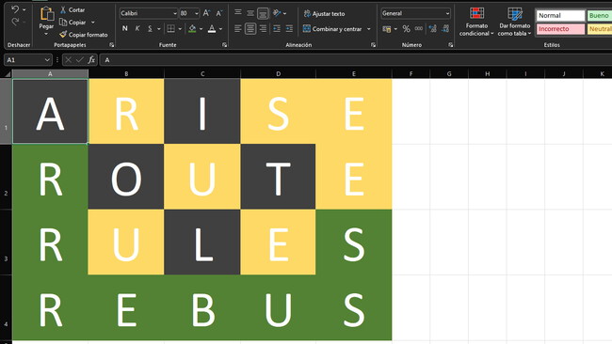612x344 pixels.
Task: Select the cell containing letter B in REBUS
Action: pos(202,307)
